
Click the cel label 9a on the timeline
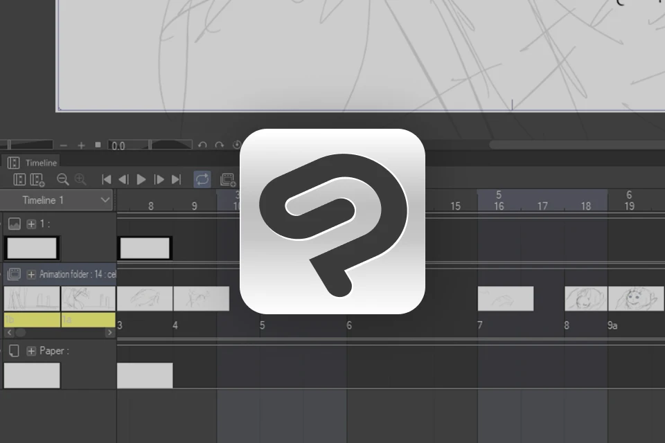tap(612, 325)
